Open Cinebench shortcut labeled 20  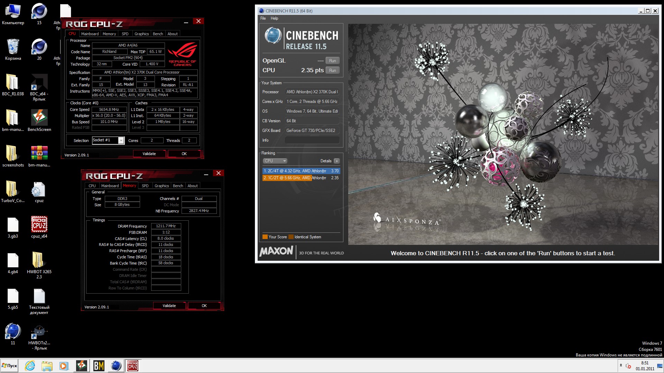point(39,49)
